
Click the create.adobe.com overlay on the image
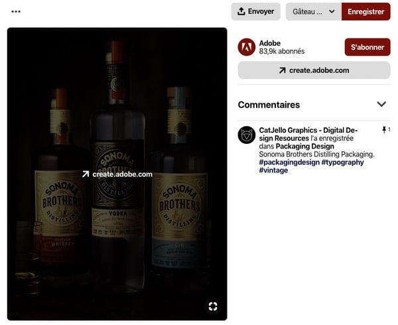tap(117, 174)
